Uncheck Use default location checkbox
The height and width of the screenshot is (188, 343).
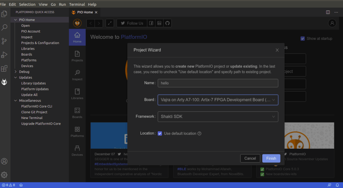(x=160, y=133)
